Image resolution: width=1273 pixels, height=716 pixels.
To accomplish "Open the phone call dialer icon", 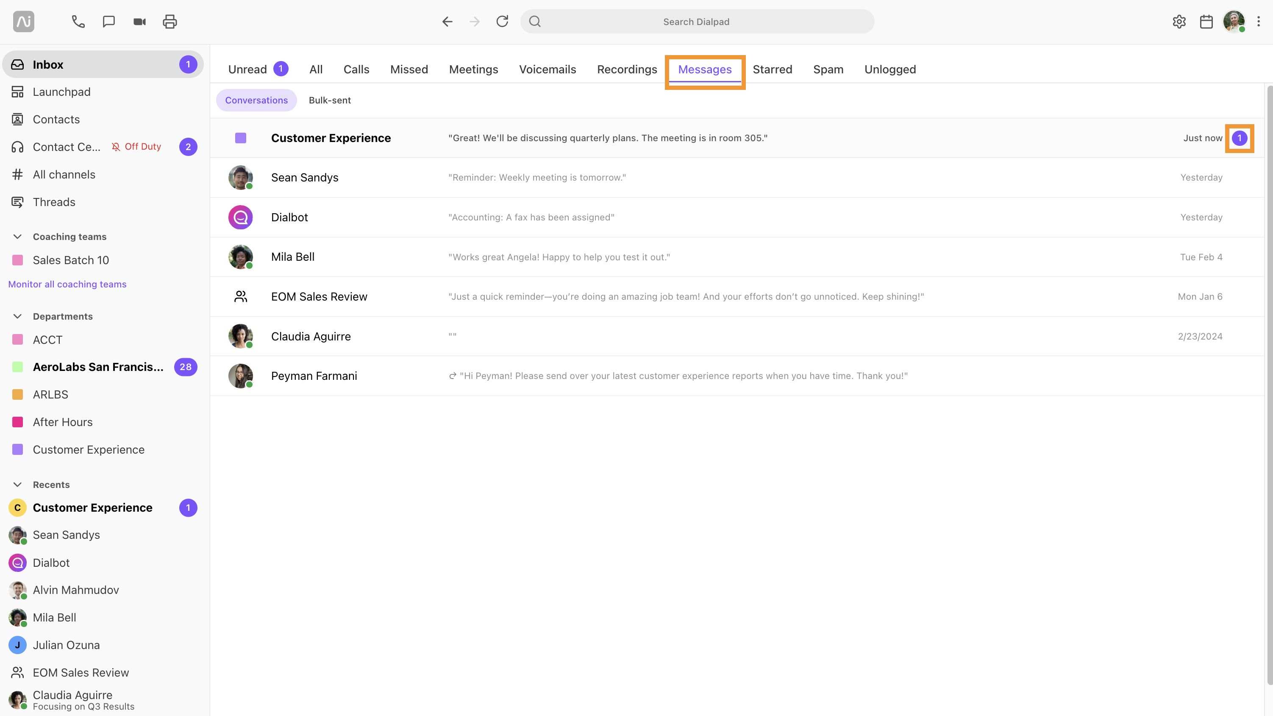I will (78, 21).
